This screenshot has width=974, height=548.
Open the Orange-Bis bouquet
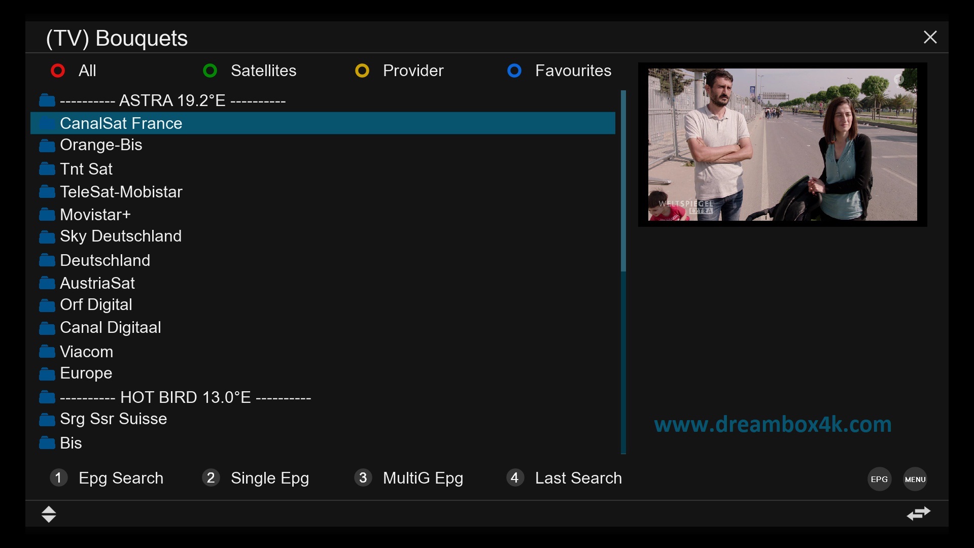pyautogui.click(x=323, y=145)
